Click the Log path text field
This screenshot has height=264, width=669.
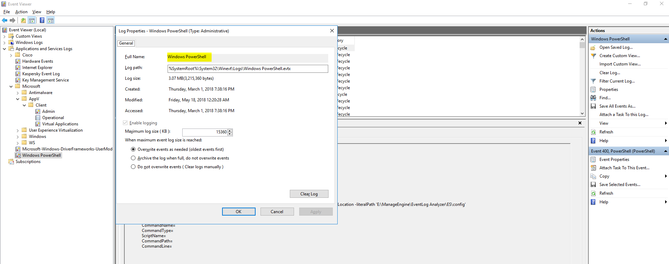[x=248, y=69]
